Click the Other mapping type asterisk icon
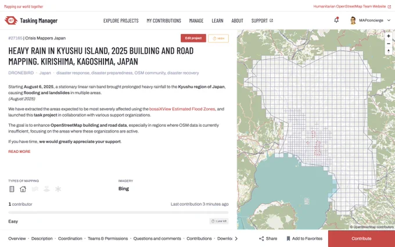 (x=58, y=189)
